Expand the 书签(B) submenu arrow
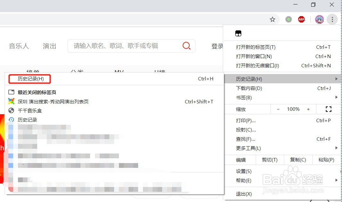The height and width of the screenshot is (202, 342). coord(336,97)
